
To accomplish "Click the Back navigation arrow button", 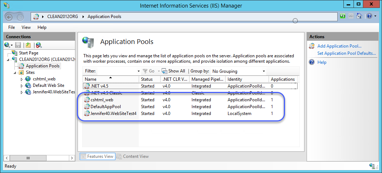I will click(9, 17).
